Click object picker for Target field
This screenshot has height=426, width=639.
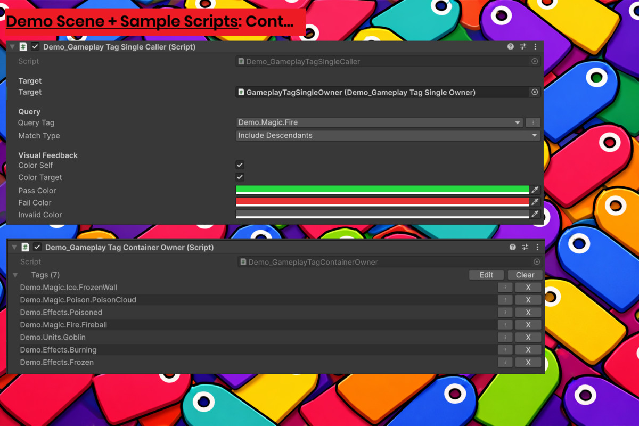535,92
